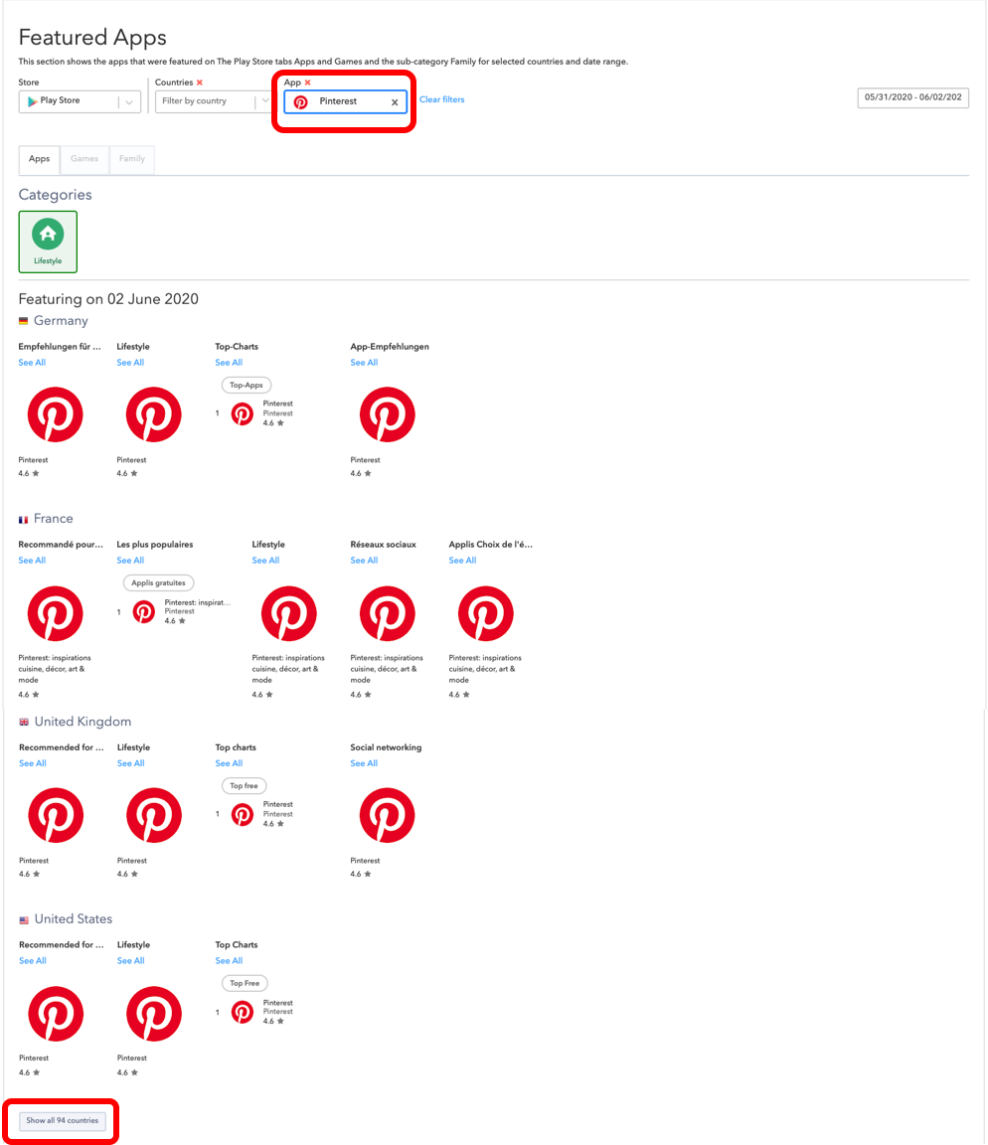The height and width of the screenshot is (1145, 988).
Task: Click Pinterest icon under US Recommended for
Action: (x=56, y=1014)
